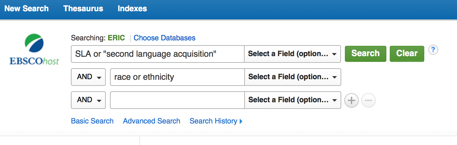
Task: Click the EBSCOhost logo
Action: coord(34,49)
